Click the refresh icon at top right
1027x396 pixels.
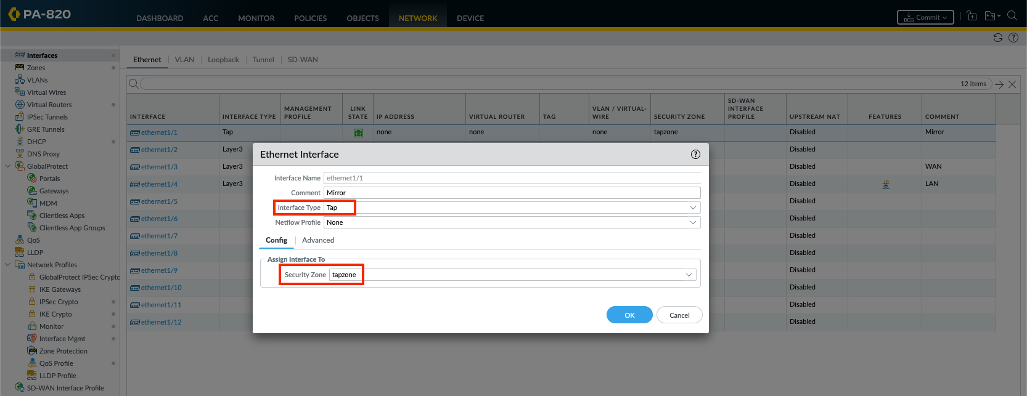click(997, 38)
